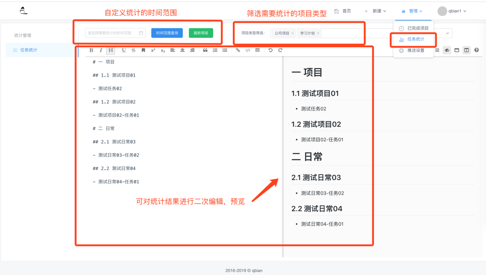Image resolution: width=486 pixels, height=275 pixels.
Task: Open the editor help question-mark icon
Action: 477,50
